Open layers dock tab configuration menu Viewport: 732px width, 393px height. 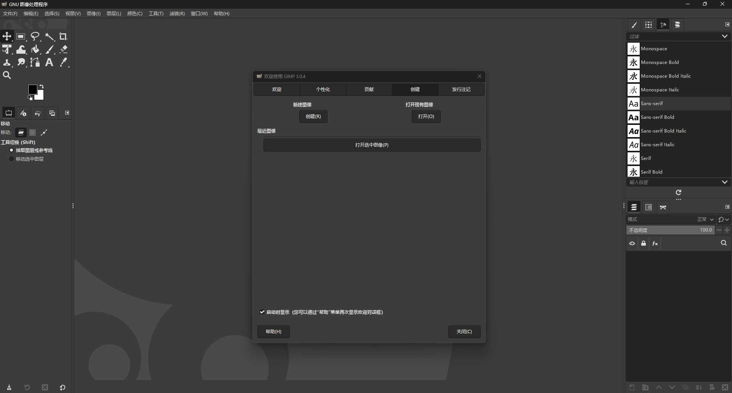[x=727, y=207]
